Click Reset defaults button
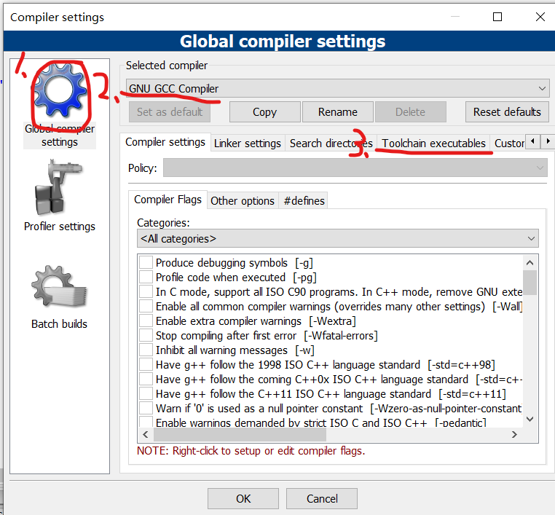 click(x=507, y=112)
